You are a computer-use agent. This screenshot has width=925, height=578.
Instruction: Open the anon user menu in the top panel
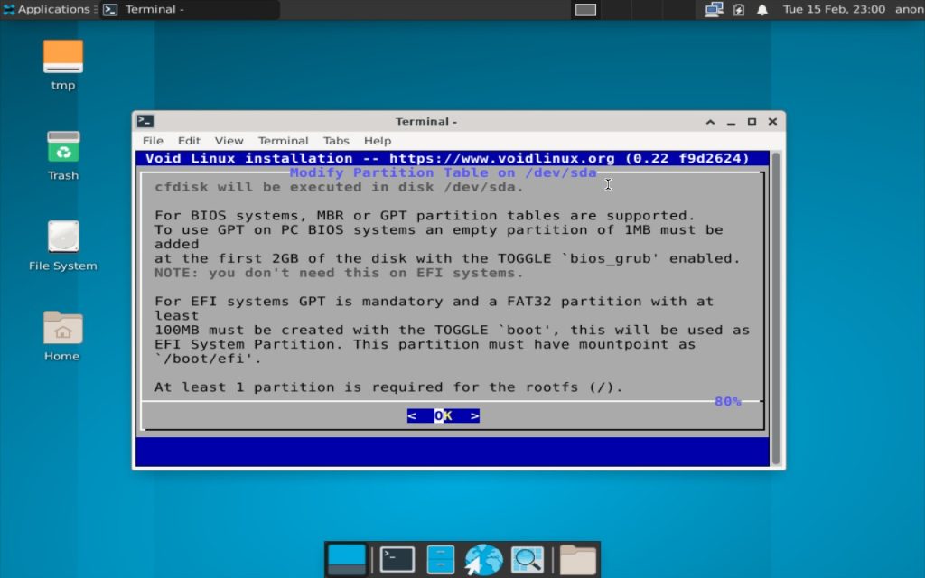(909, 9)
